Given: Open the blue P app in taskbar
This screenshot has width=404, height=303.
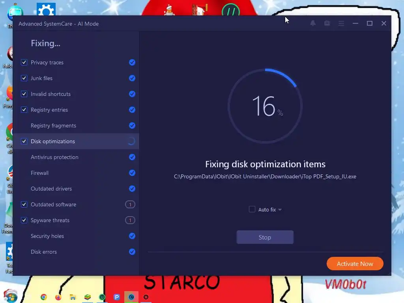Looking at the screenshot, I should tap(117, 297).
